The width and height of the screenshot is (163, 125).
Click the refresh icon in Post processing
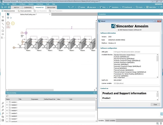[7, 96]
